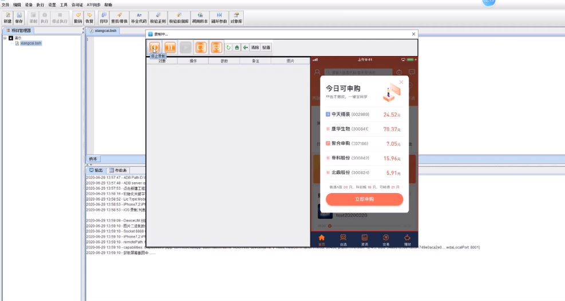Click the 图片 column header in recording table

tap(290, 61)
